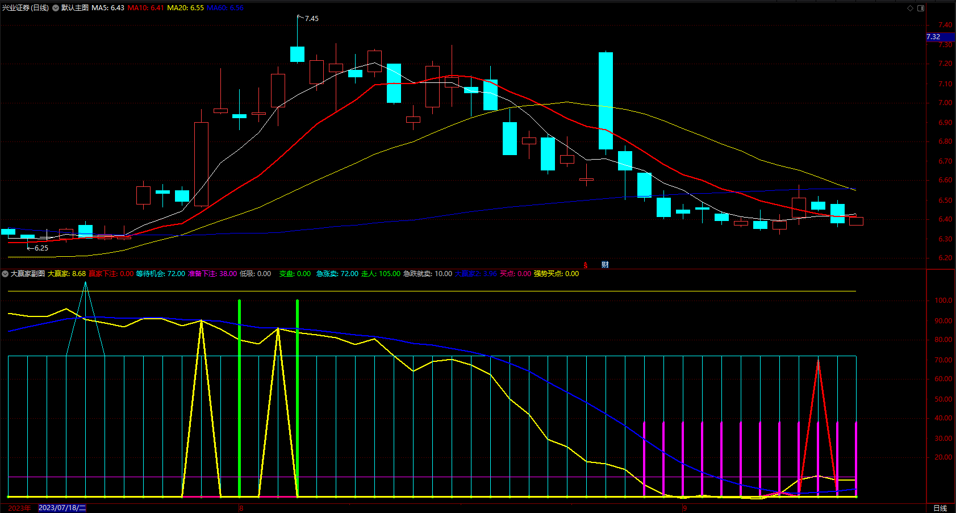The image size is (956, 513).
Task: Click the red MA10: 6.41 label
Action: (145, 8)
